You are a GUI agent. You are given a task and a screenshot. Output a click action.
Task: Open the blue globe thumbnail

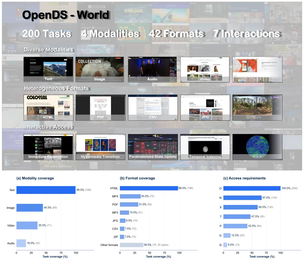click(258, 147)
